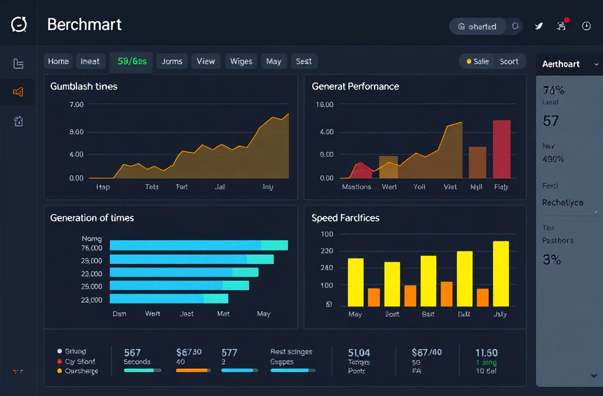Switch to the Home tab
Screen dimensions: 603x396
tap(58, 61)
